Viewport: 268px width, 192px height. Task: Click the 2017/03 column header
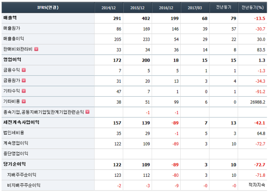[195, 8]
